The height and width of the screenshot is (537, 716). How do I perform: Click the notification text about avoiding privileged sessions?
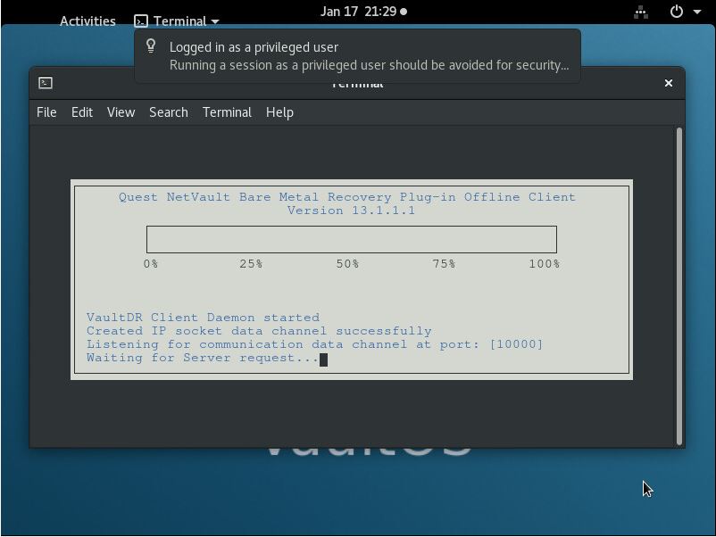click(x=369, y=65)
